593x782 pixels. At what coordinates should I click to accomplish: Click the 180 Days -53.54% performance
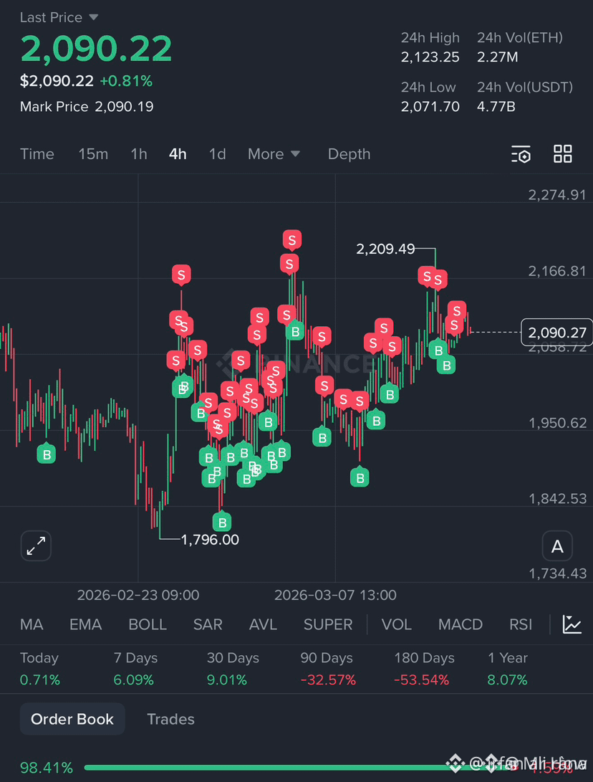point(424,669)
